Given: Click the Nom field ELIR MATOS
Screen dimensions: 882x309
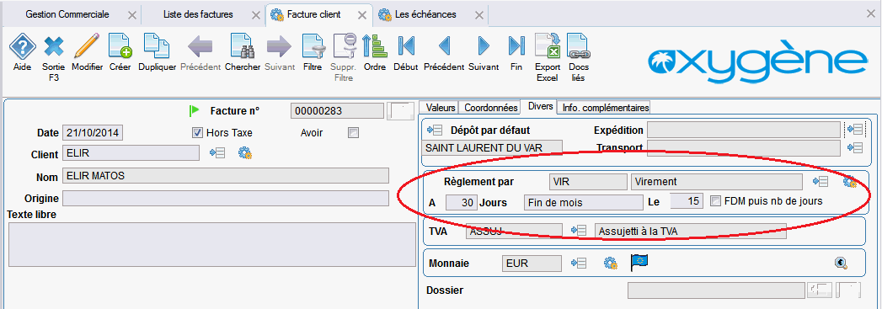Looking at the screenshot, I should (x=226, y=176).
